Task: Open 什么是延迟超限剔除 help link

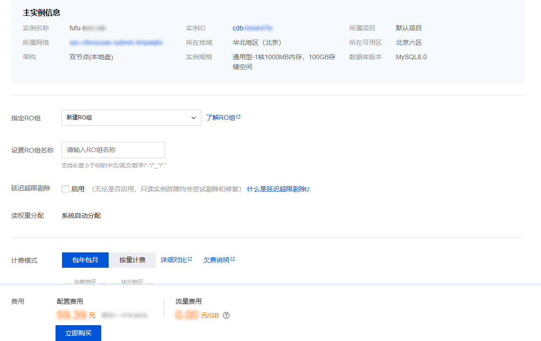Action: click(x=276, y=189)
